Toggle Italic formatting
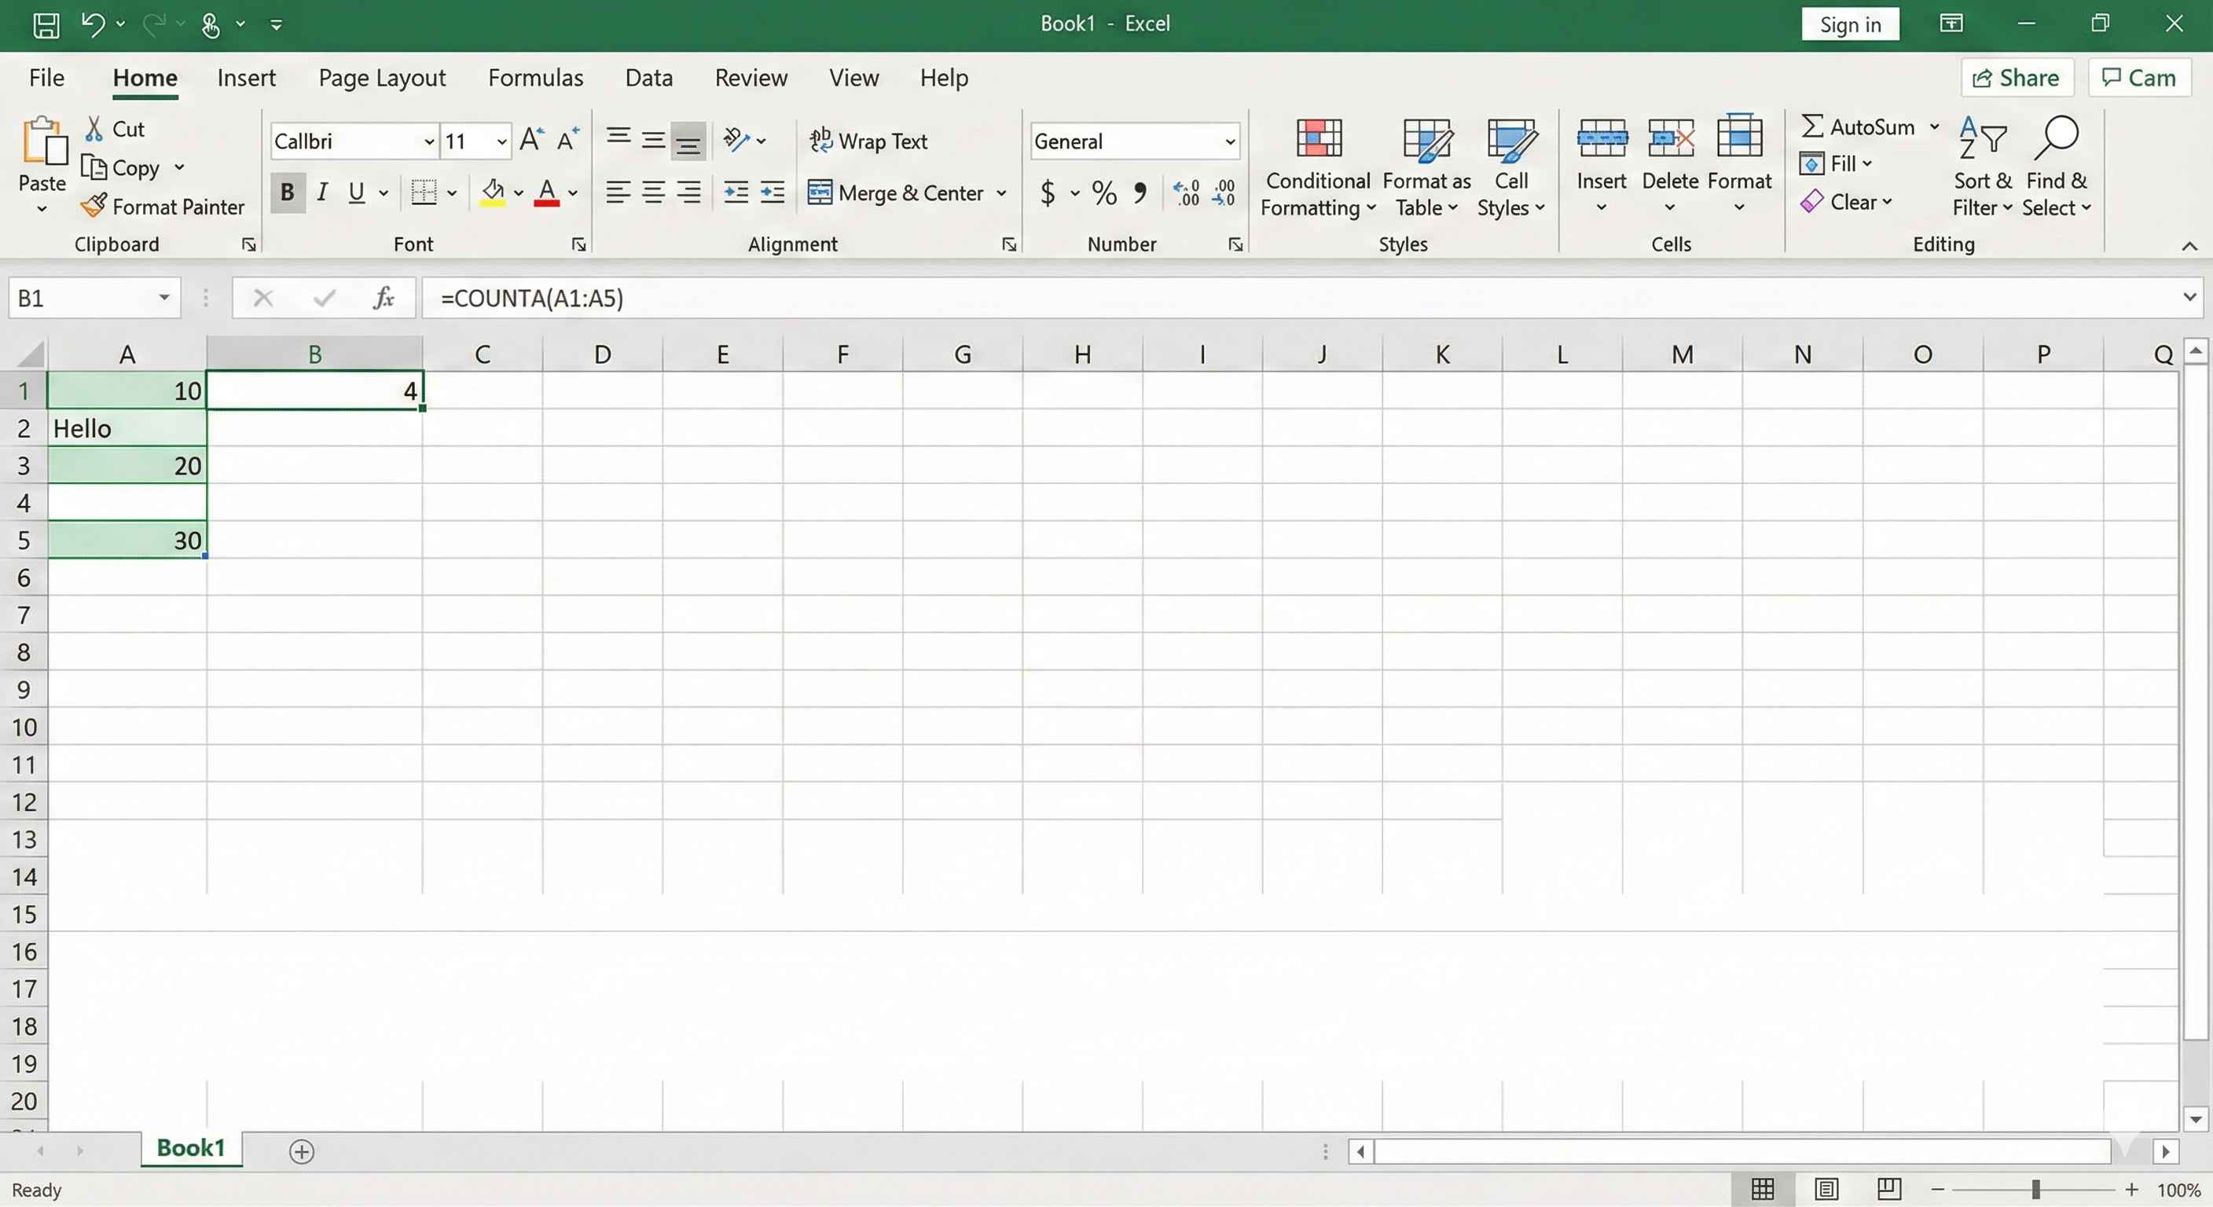 (x=322, y=193)
